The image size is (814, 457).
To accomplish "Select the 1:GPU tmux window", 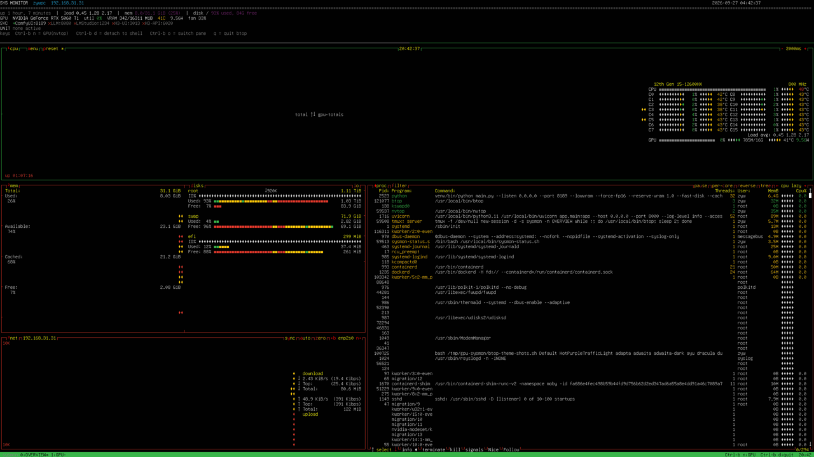I will 59,455.
